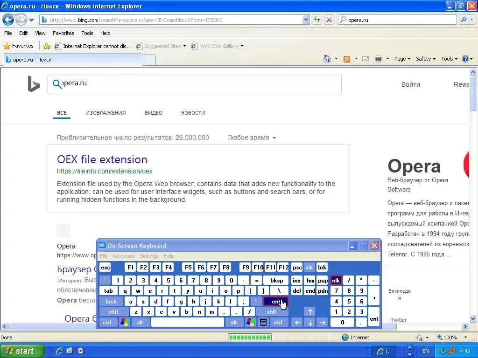
Task: Toggle the left alt key
Action: pos(140,323)
